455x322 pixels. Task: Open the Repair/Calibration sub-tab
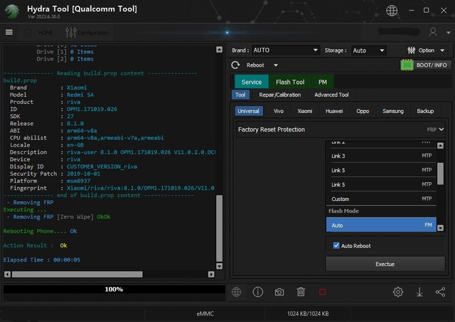[x=279, y=95]
